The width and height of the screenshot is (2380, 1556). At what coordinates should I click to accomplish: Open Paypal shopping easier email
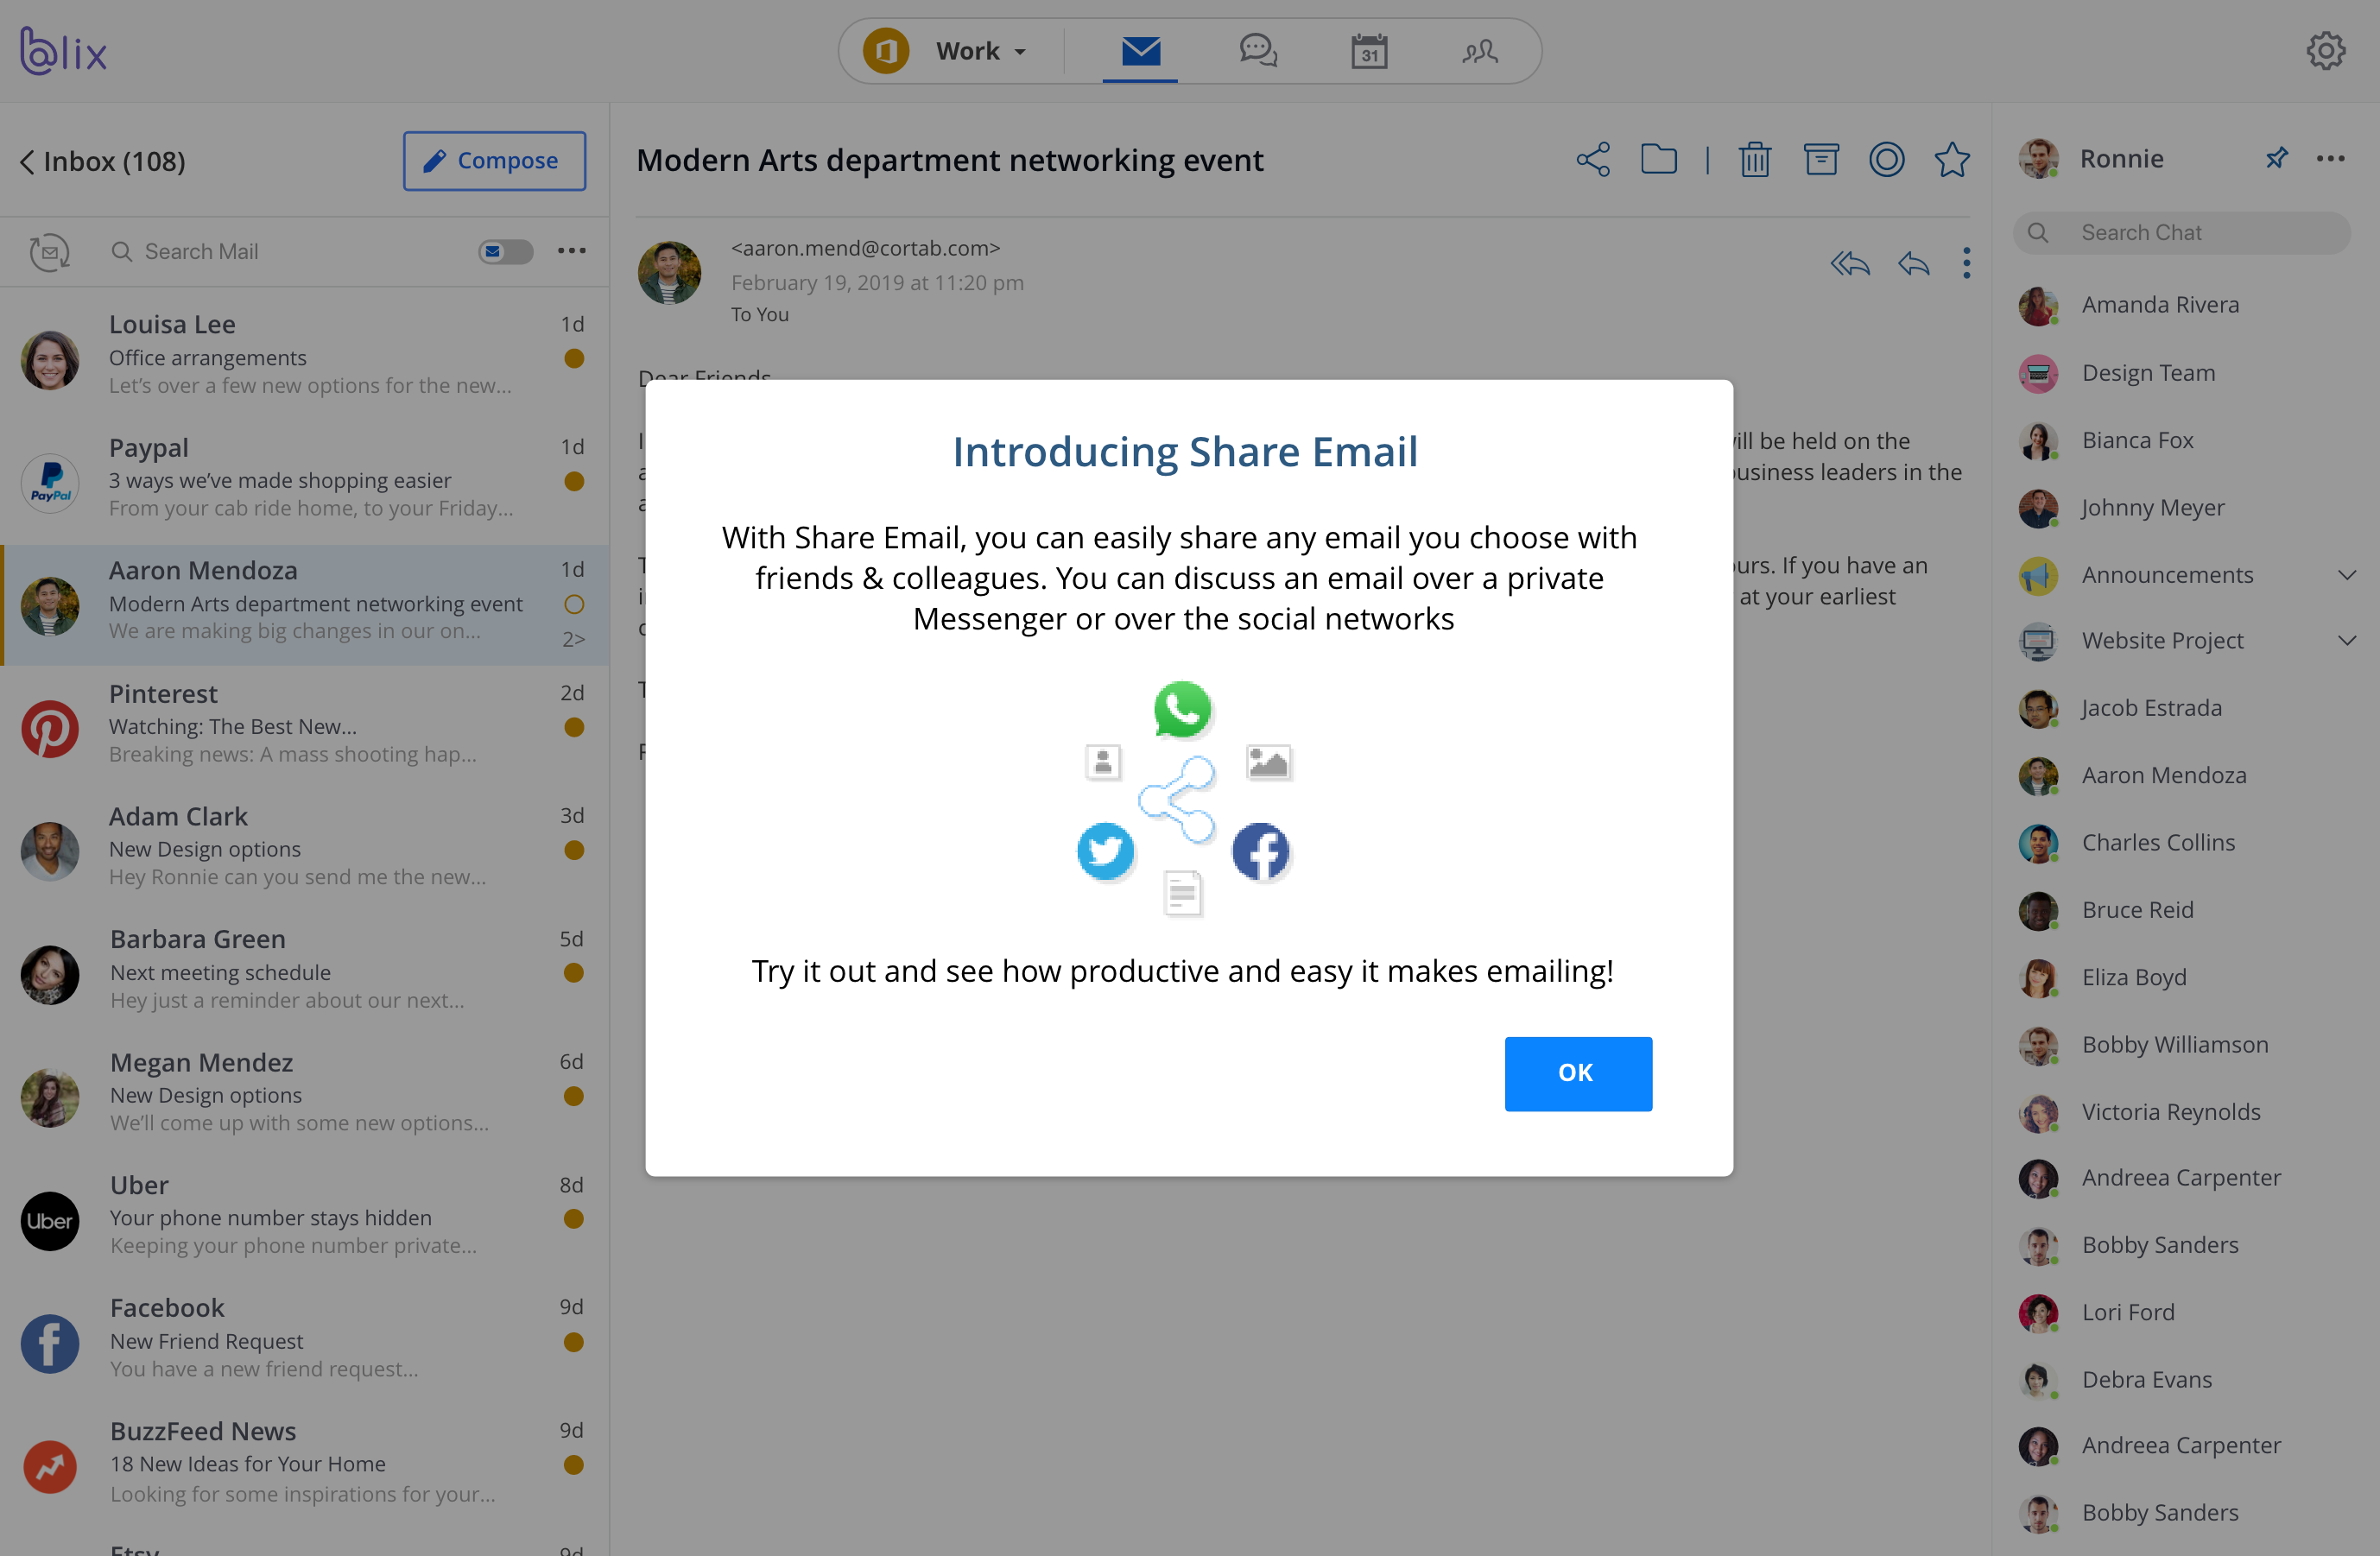pyautogui.click(x=305, y=481)
